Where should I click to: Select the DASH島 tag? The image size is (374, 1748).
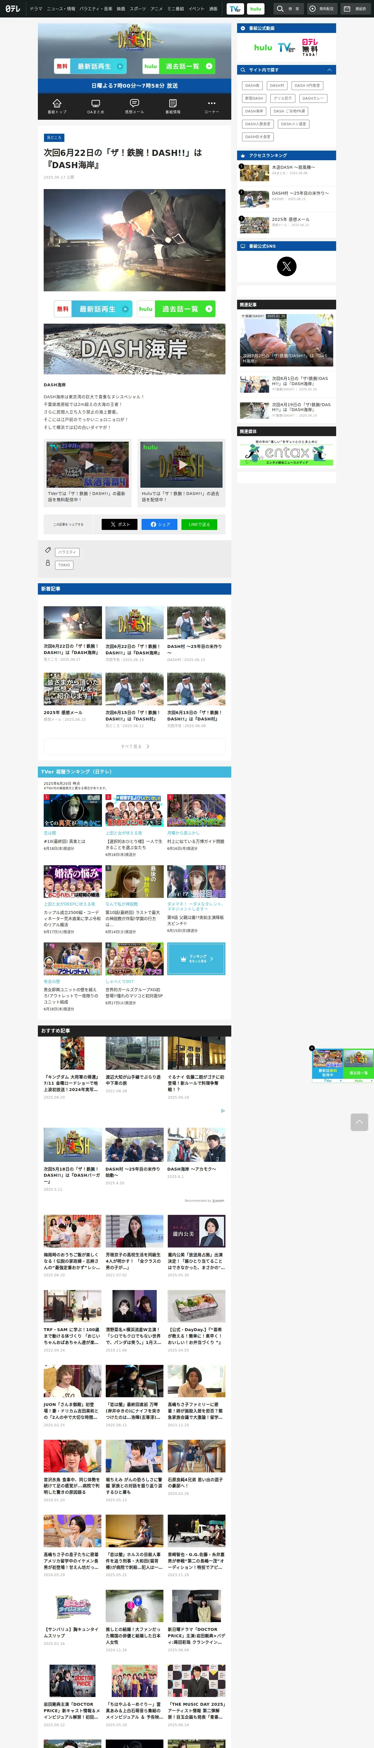pyautogui.click(x=252, y=85)
